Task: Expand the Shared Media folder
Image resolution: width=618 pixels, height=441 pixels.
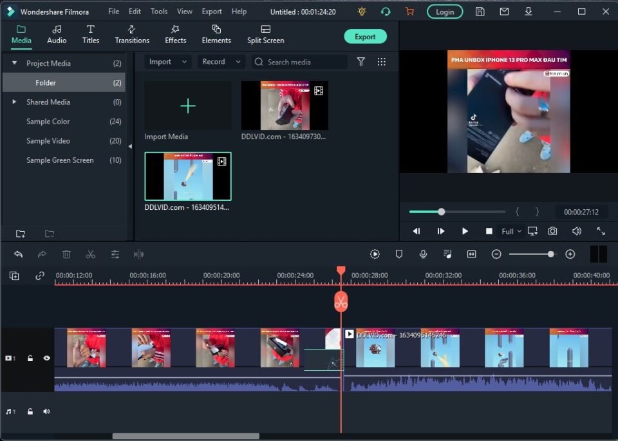Action: tap(13, 102)
